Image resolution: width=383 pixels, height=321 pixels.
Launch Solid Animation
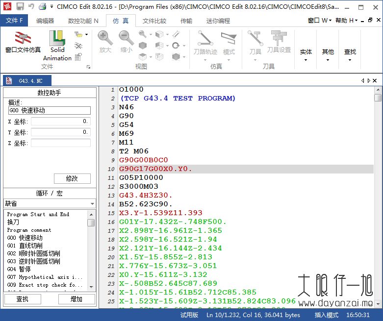[57, 46]
